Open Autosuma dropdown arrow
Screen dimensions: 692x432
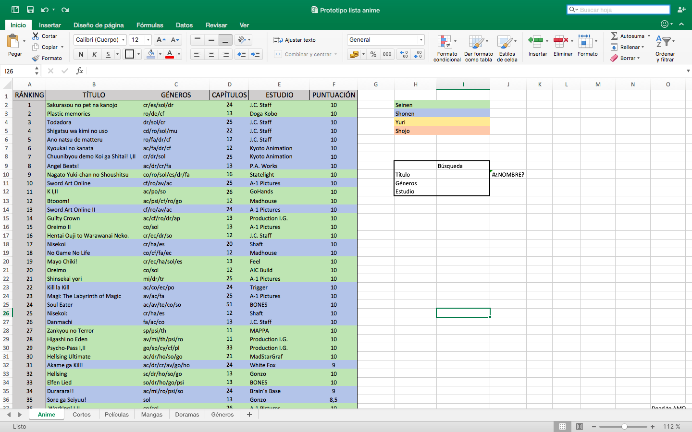tap(649, 36)
